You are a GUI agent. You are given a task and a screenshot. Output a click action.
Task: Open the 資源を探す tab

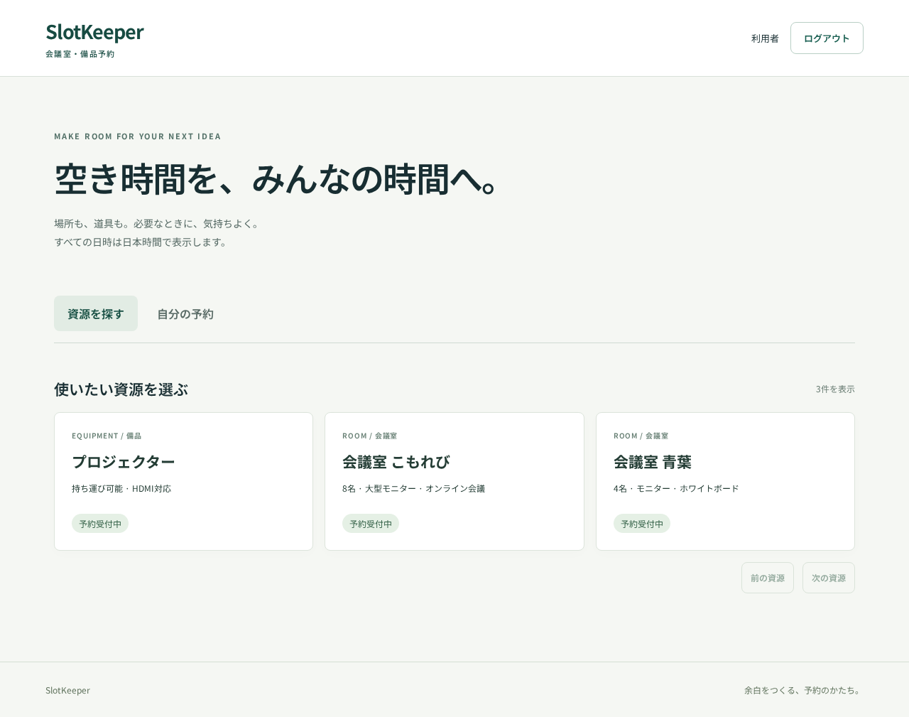coord(96,313)
